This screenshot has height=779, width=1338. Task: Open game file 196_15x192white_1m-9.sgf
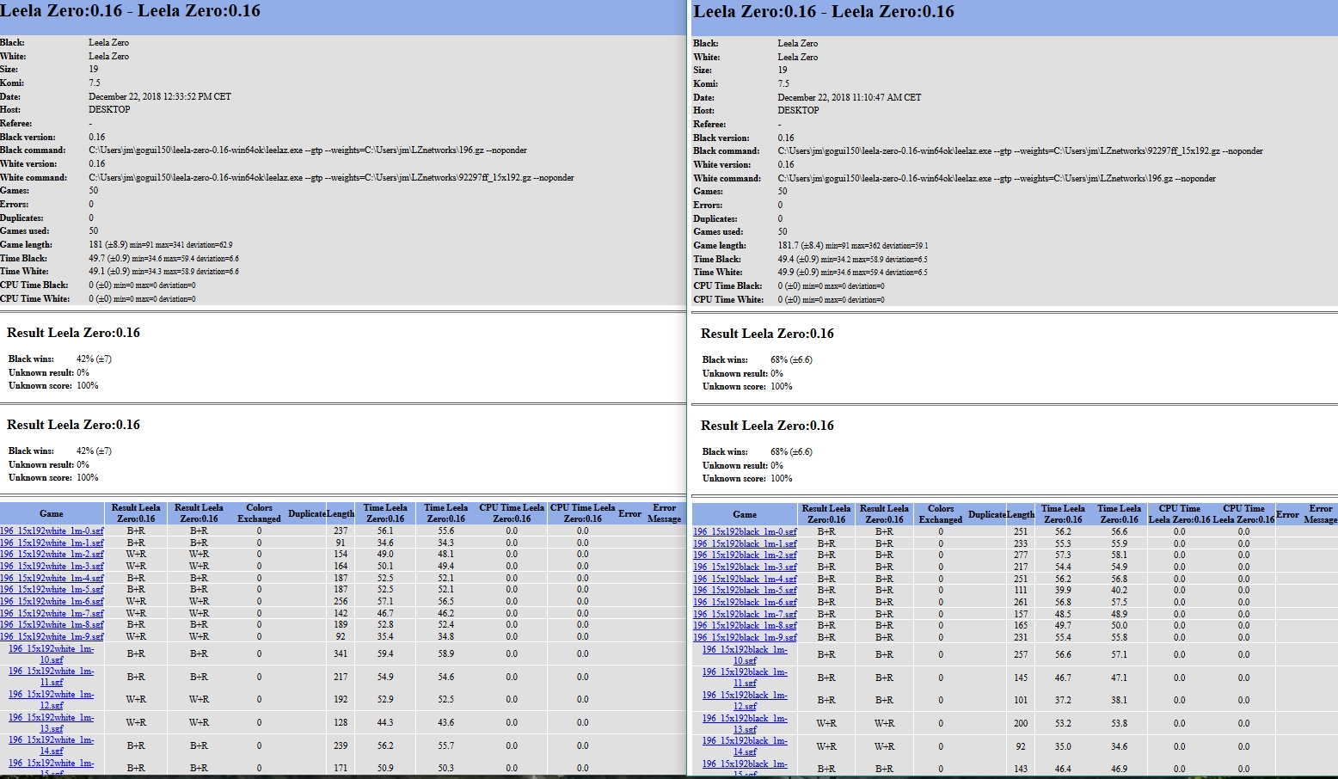pos(52,637)
